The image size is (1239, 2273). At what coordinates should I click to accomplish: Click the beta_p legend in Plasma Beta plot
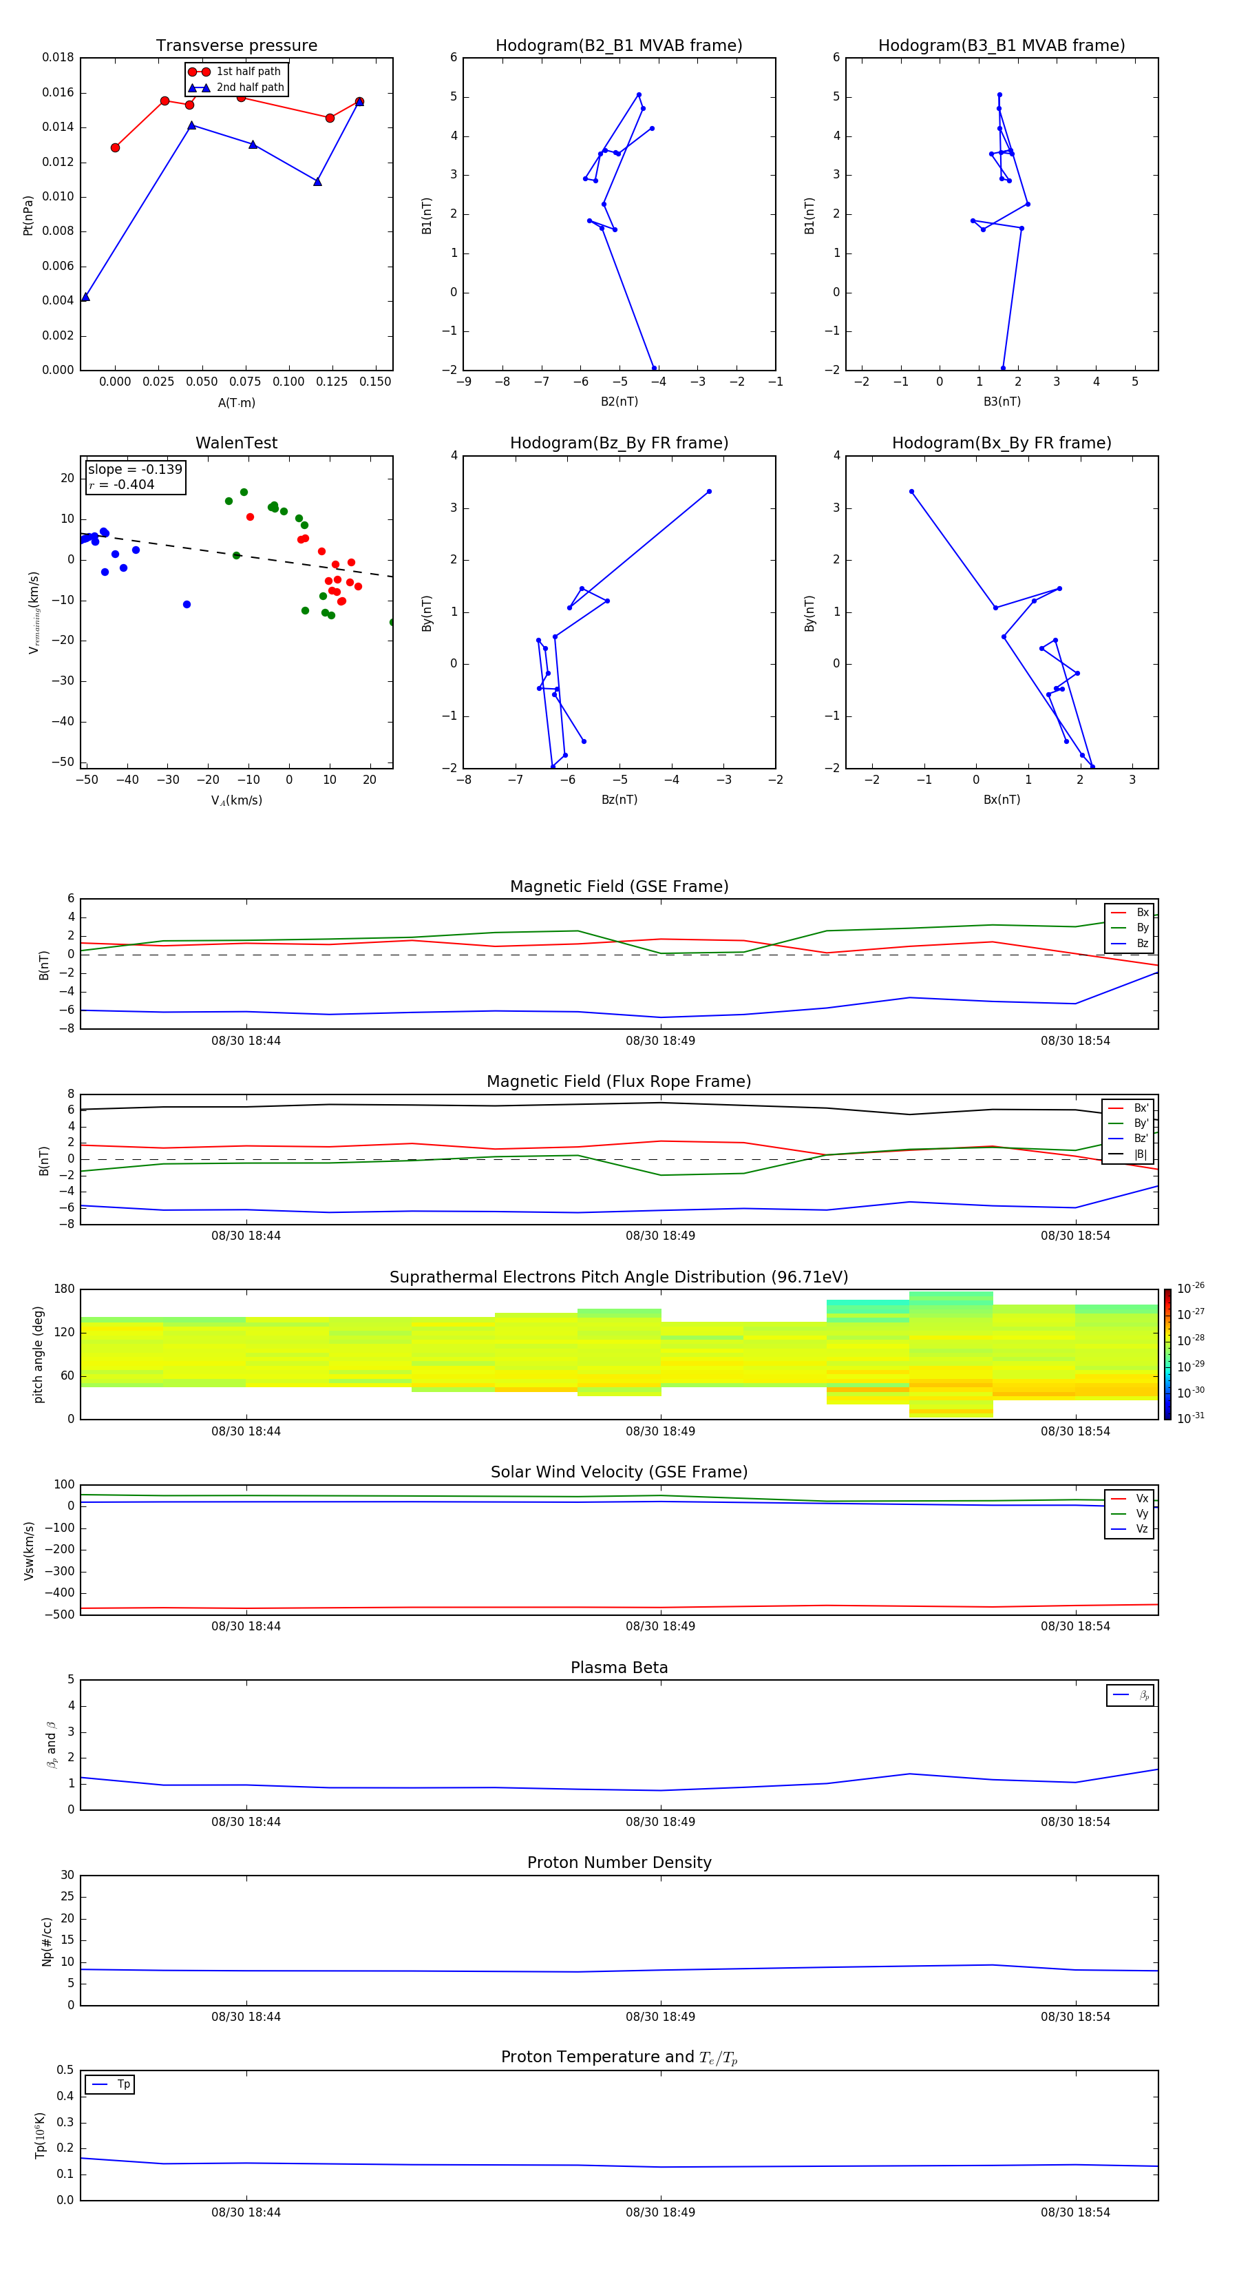point(1130,1695)
